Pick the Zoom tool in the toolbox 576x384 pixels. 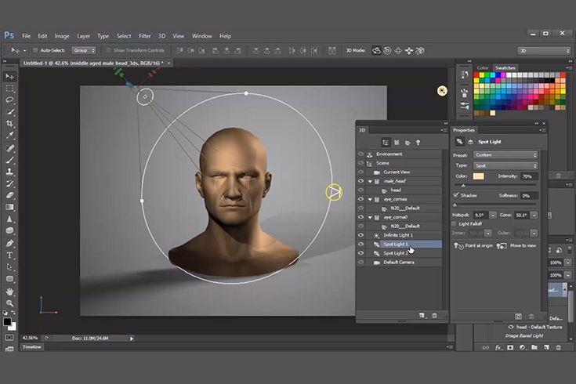10,302
